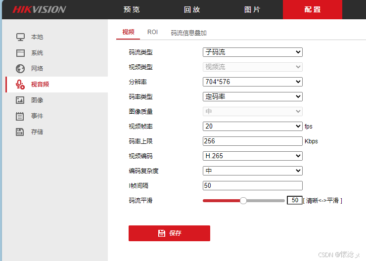Click the 图像质量 label
This screenshot has width=366, height=261.
pyautogui.click(x=141, y=112)
